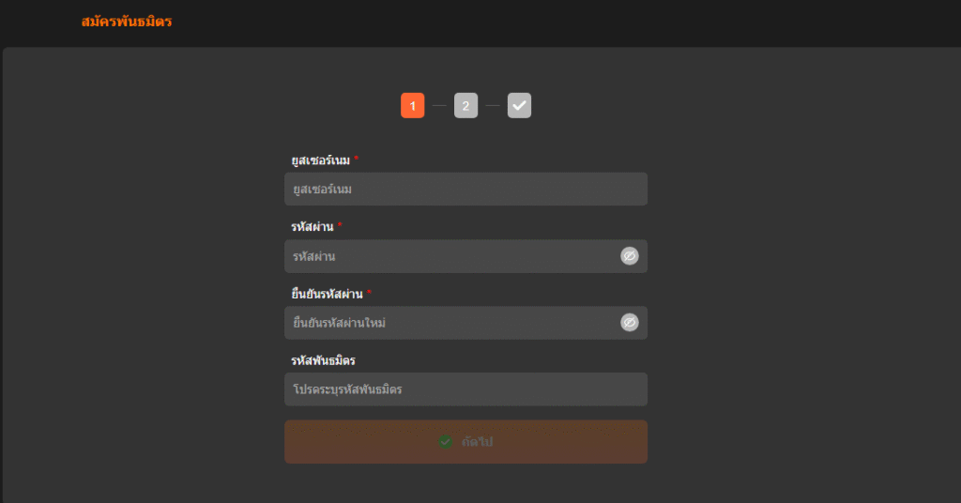Click the red asterisk next to ยูสเซอร์เนม
961x503 pixels.
pos(357,160)
